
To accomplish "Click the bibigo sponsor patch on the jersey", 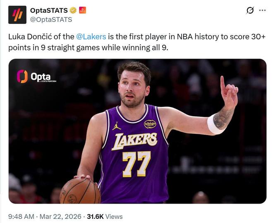I will click(150, 124).
